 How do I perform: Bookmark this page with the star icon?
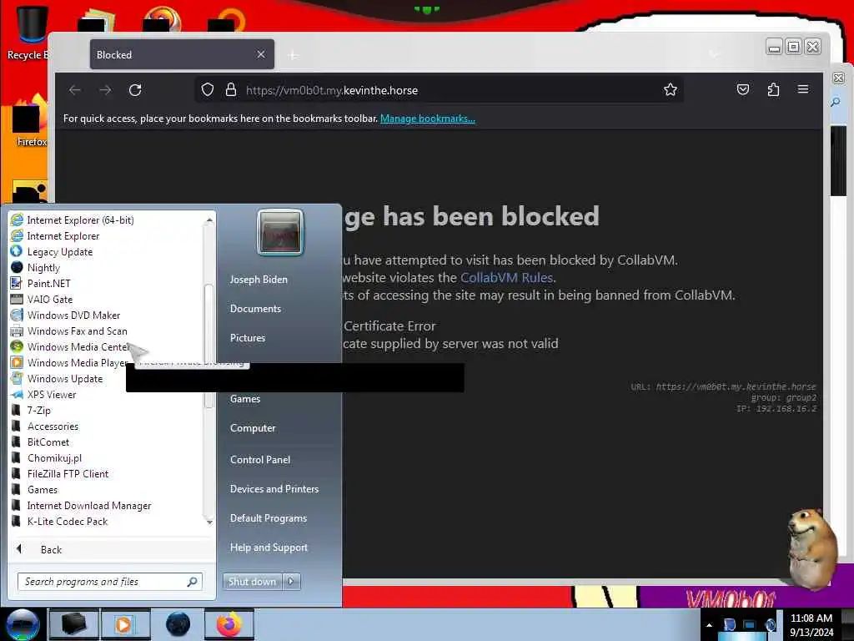[x=671, y=90]
